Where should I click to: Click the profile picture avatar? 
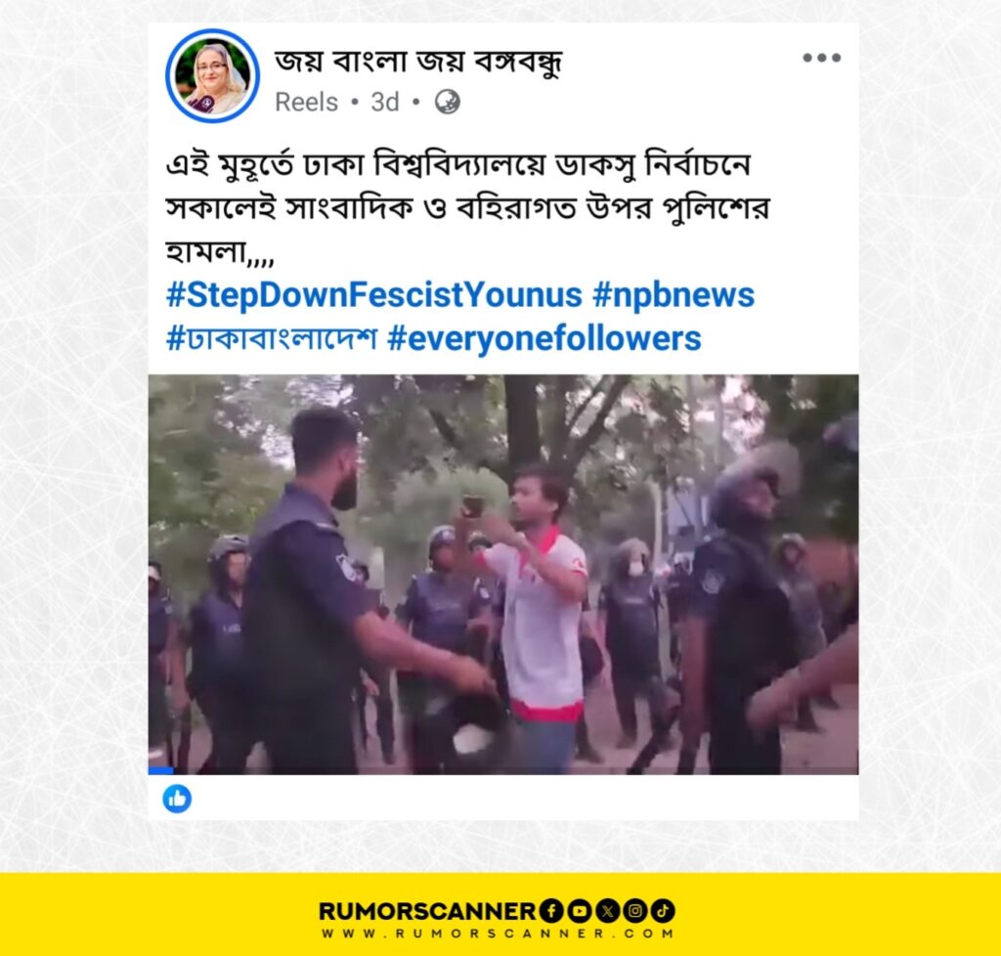212,75
